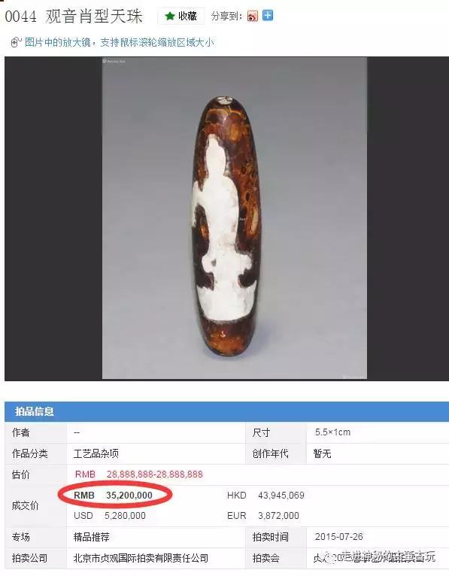Click the HKD 43,945,069 price
The height and width of the screenshot is (576, 449).
[x=265, y=496]
